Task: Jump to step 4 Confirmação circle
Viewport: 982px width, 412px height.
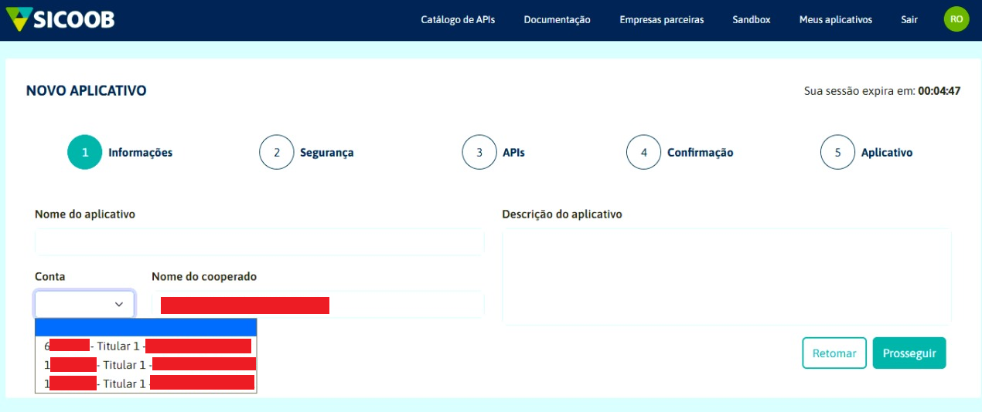Action: click(643, 153)
